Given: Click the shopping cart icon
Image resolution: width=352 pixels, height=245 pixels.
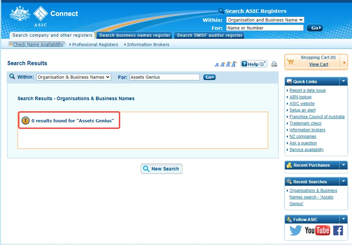Looking at the screenshot, I should tap(290, 61).
